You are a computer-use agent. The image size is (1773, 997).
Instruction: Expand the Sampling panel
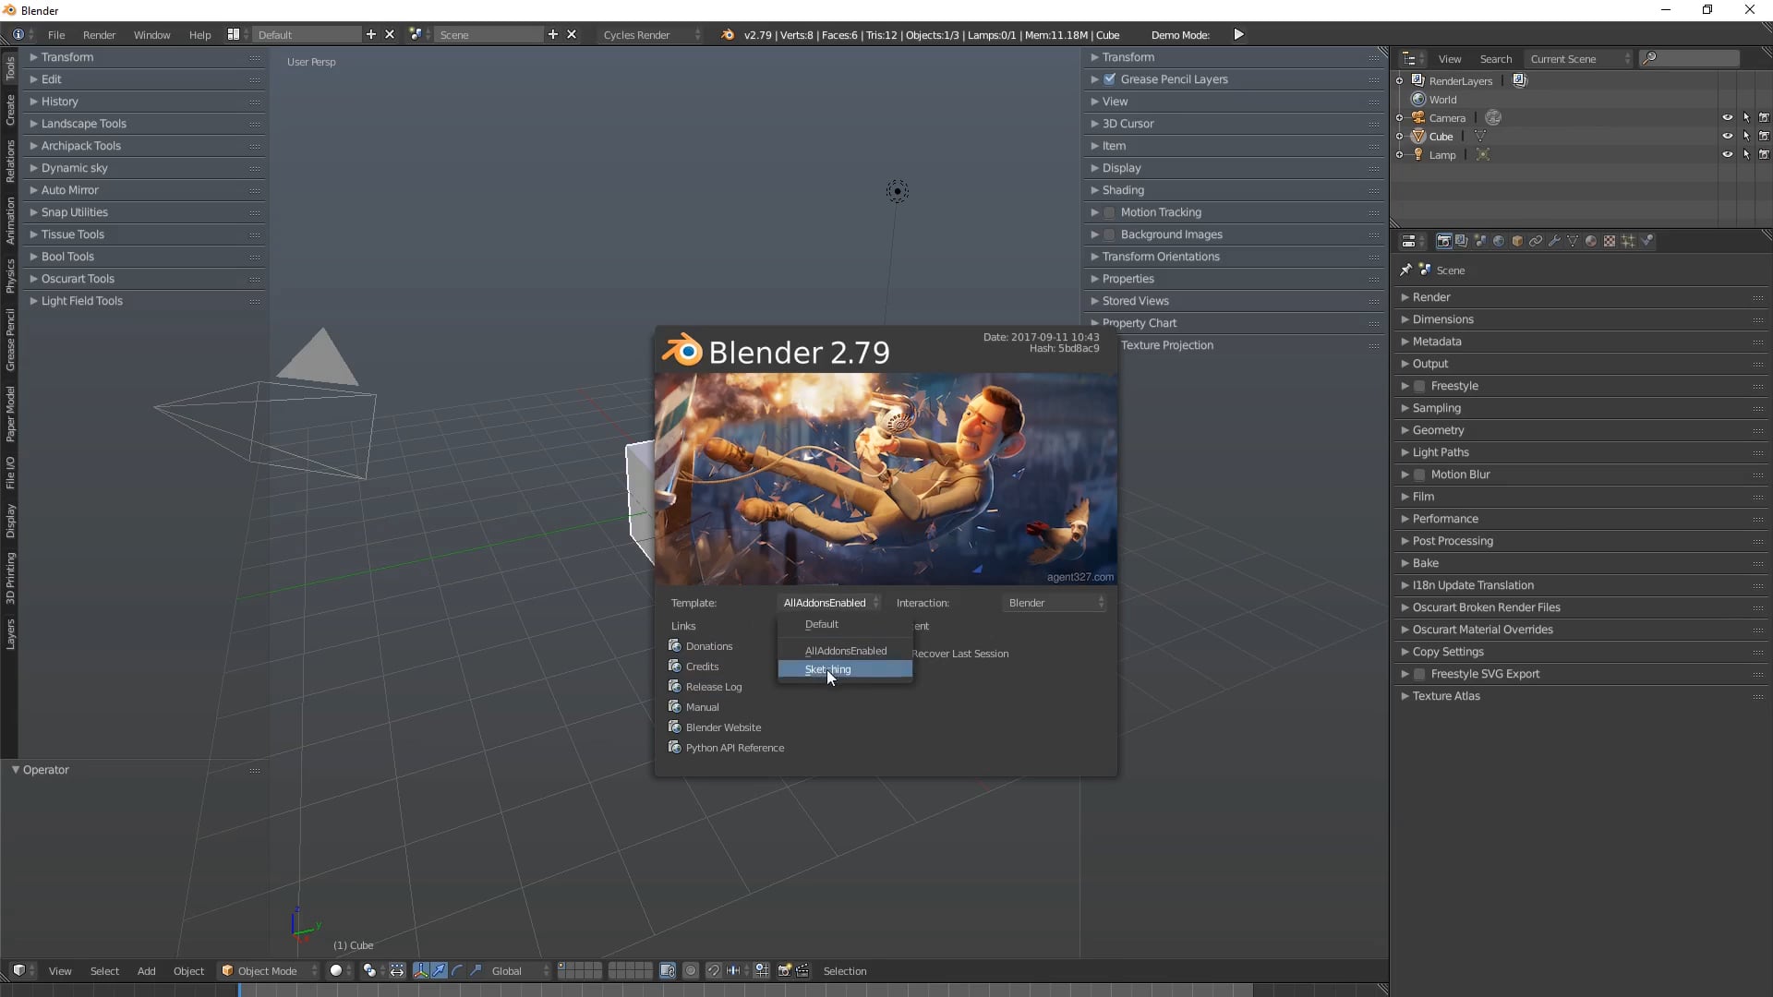coord(1581,407)
